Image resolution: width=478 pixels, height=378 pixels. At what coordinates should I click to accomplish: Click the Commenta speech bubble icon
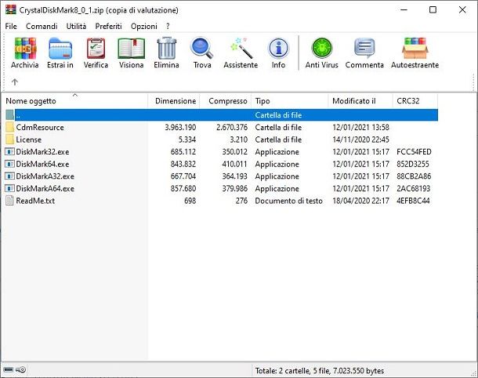(364, 48)
